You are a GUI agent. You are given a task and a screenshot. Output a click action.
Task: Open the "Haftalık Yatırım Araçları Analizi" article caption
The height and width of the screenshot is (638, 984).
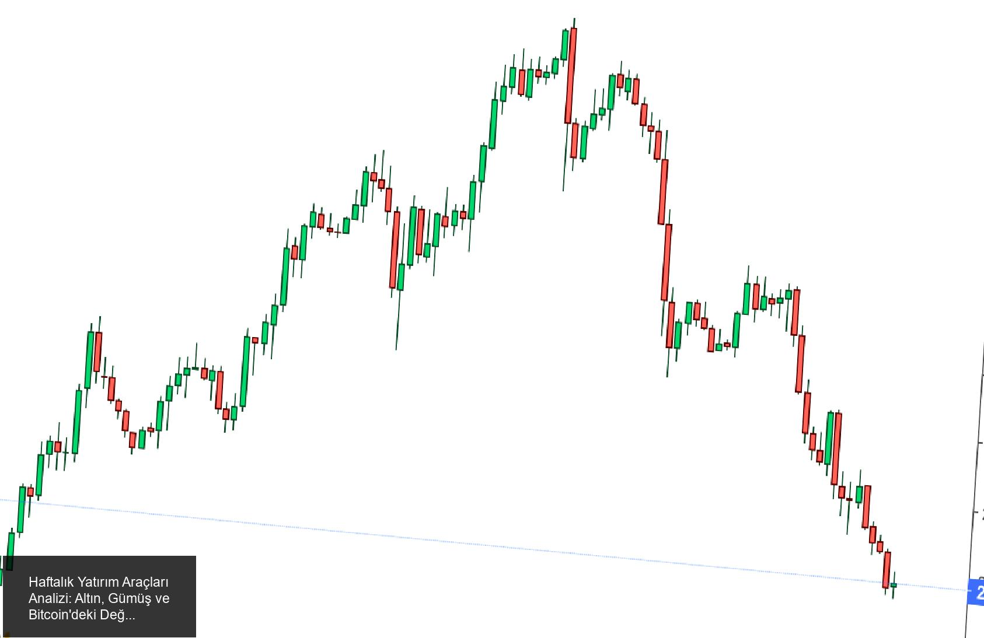coord(99,598)
